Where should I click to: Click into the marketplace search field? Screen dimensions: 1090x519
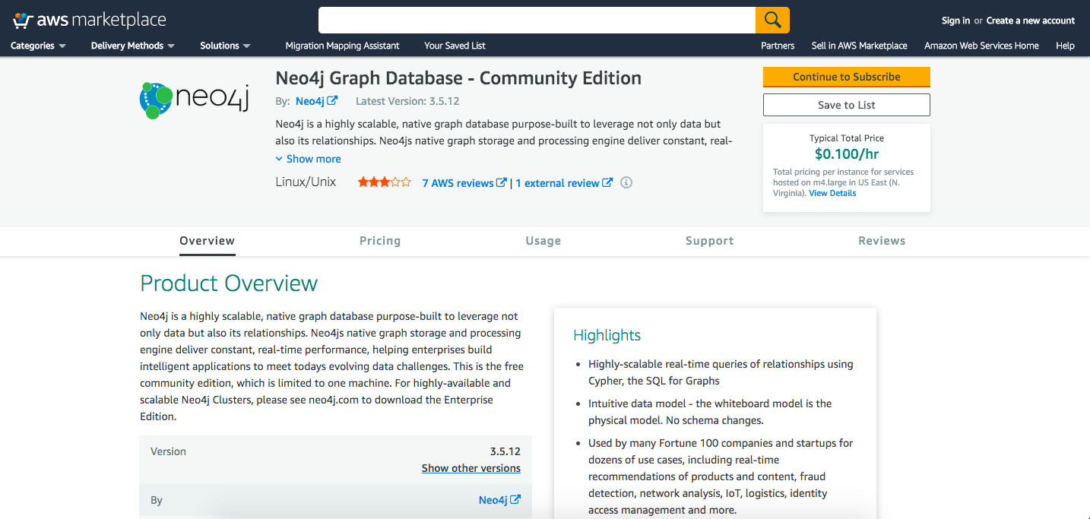(x=537, y=20)
